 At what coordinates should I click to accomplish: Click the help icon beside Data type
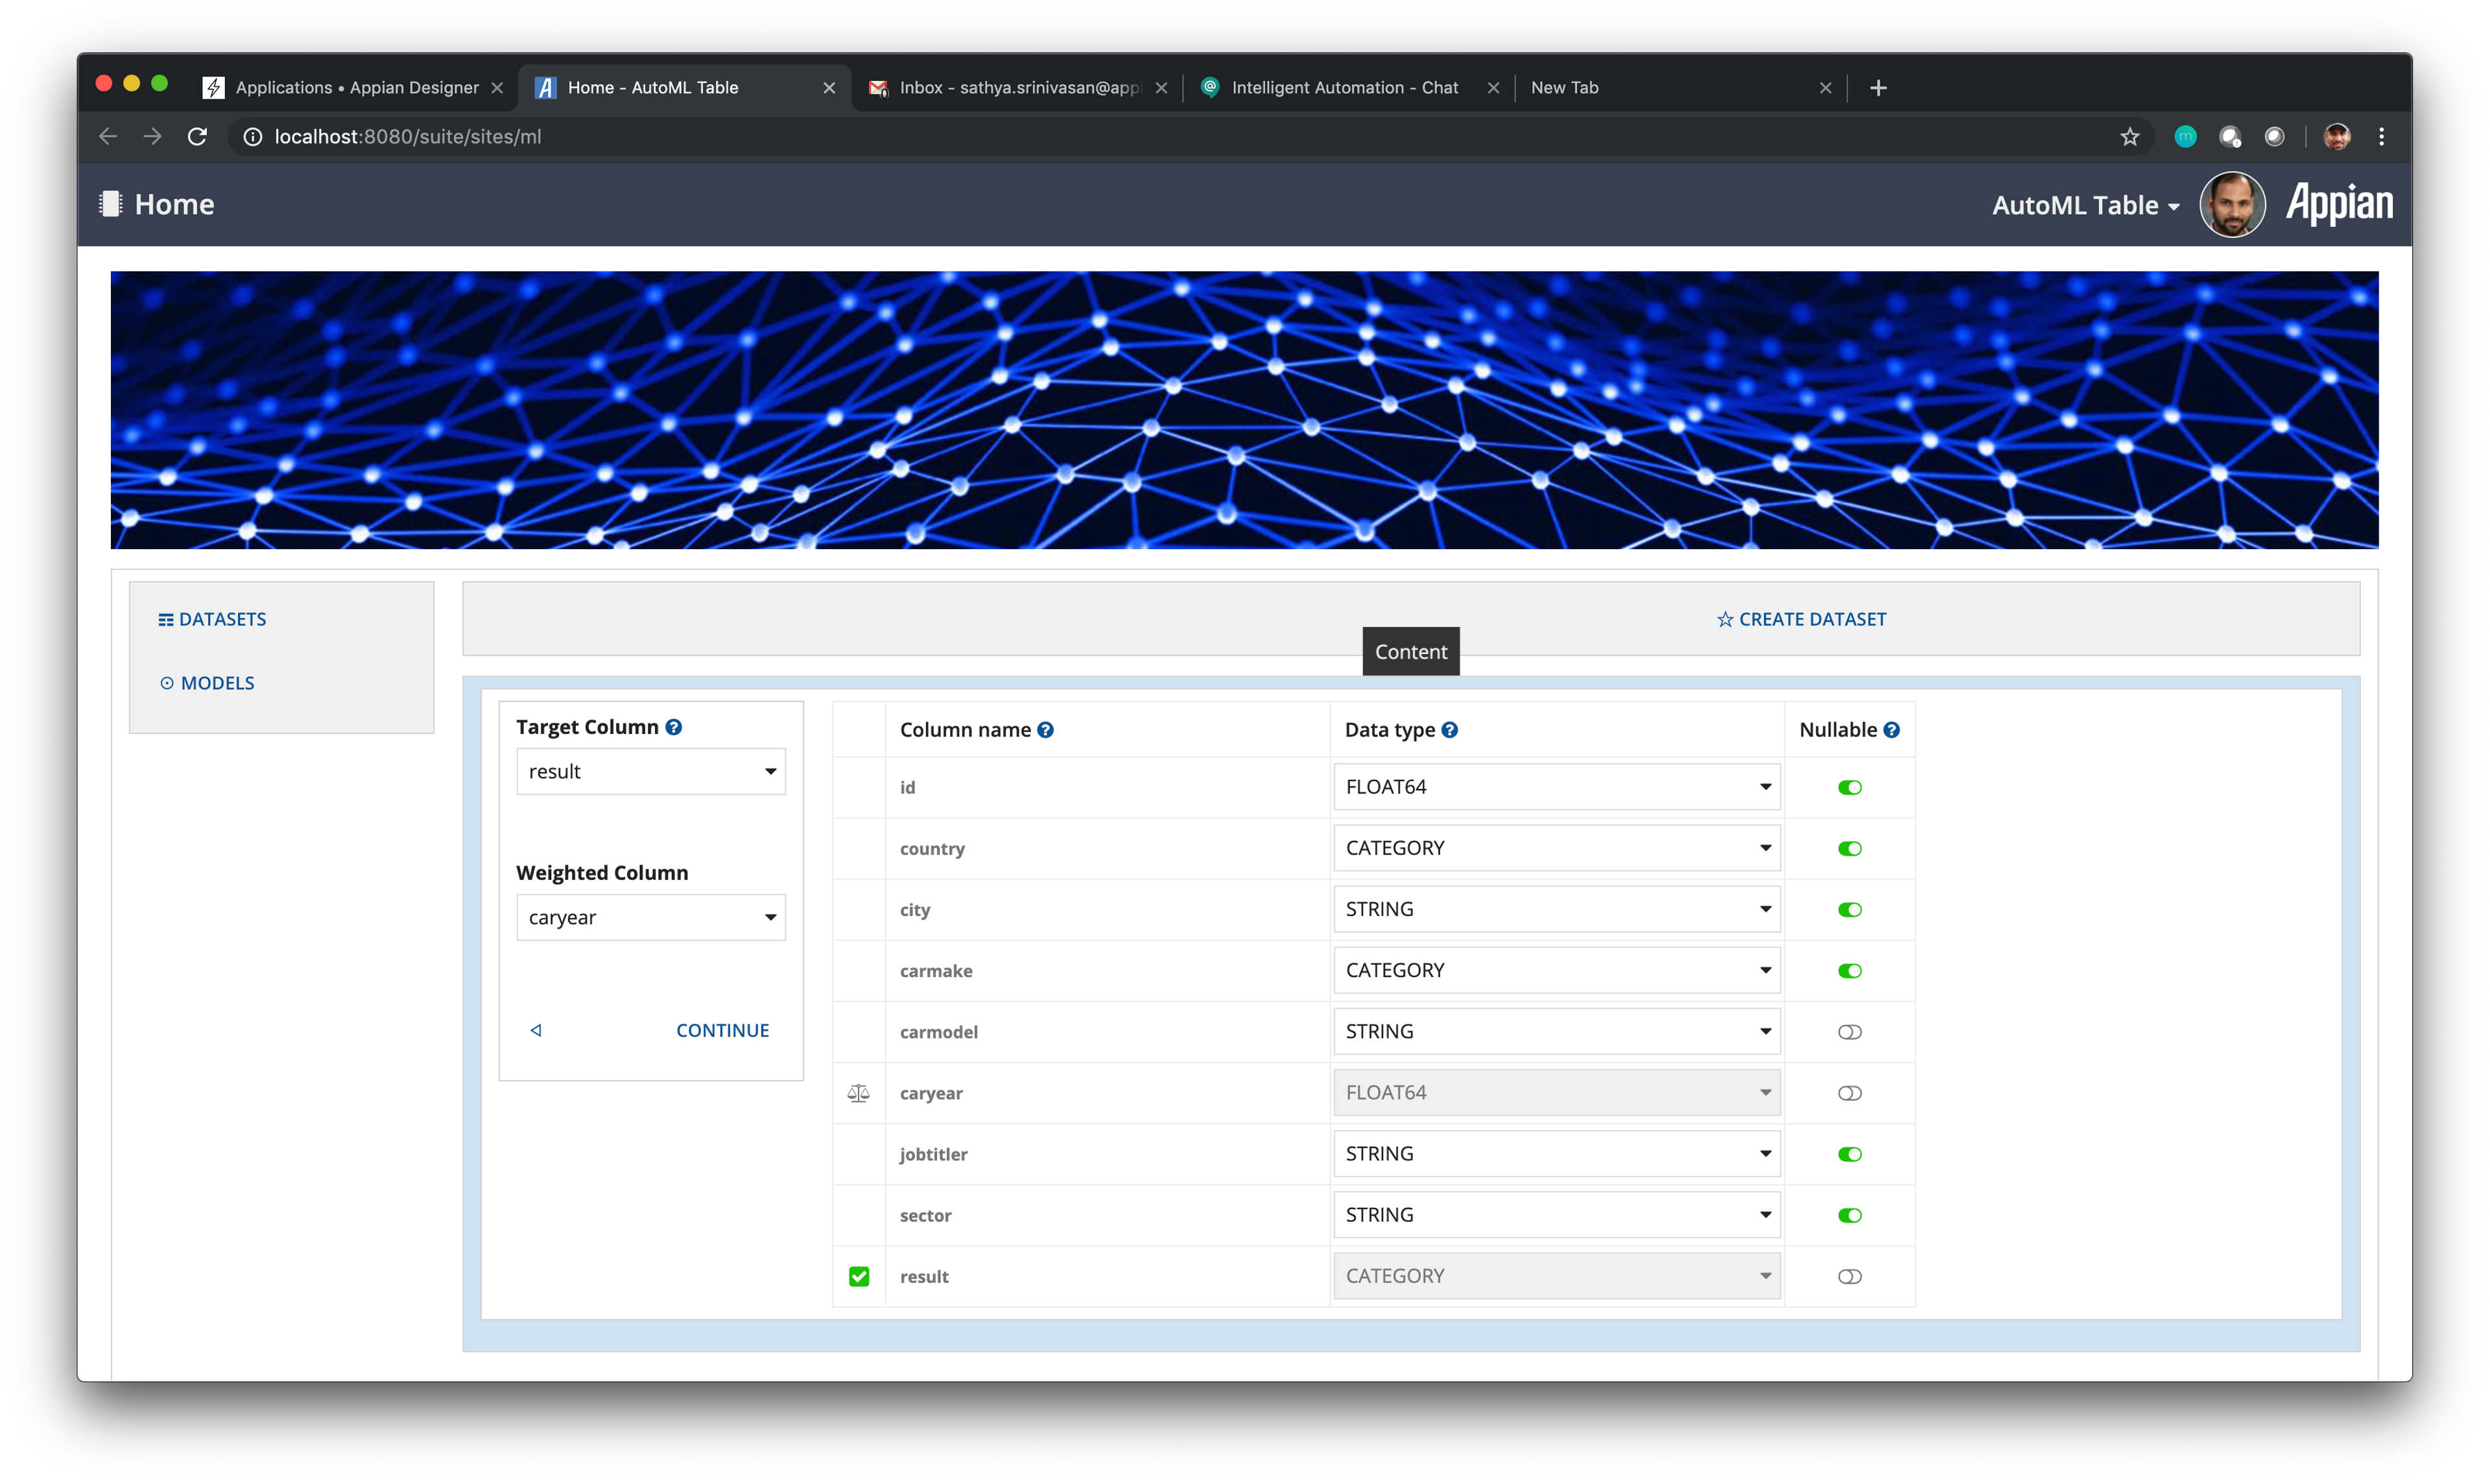(1449, 730)
